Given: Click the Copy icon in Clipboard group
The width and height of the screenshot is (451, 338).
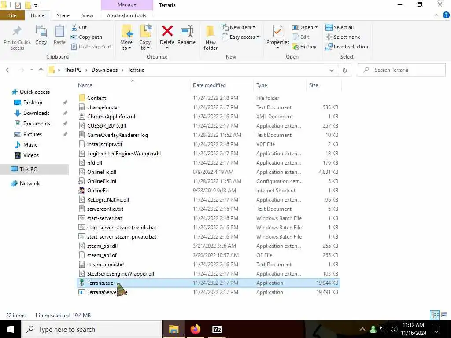Looking at the screenshot, I should (x=41, y=31).
